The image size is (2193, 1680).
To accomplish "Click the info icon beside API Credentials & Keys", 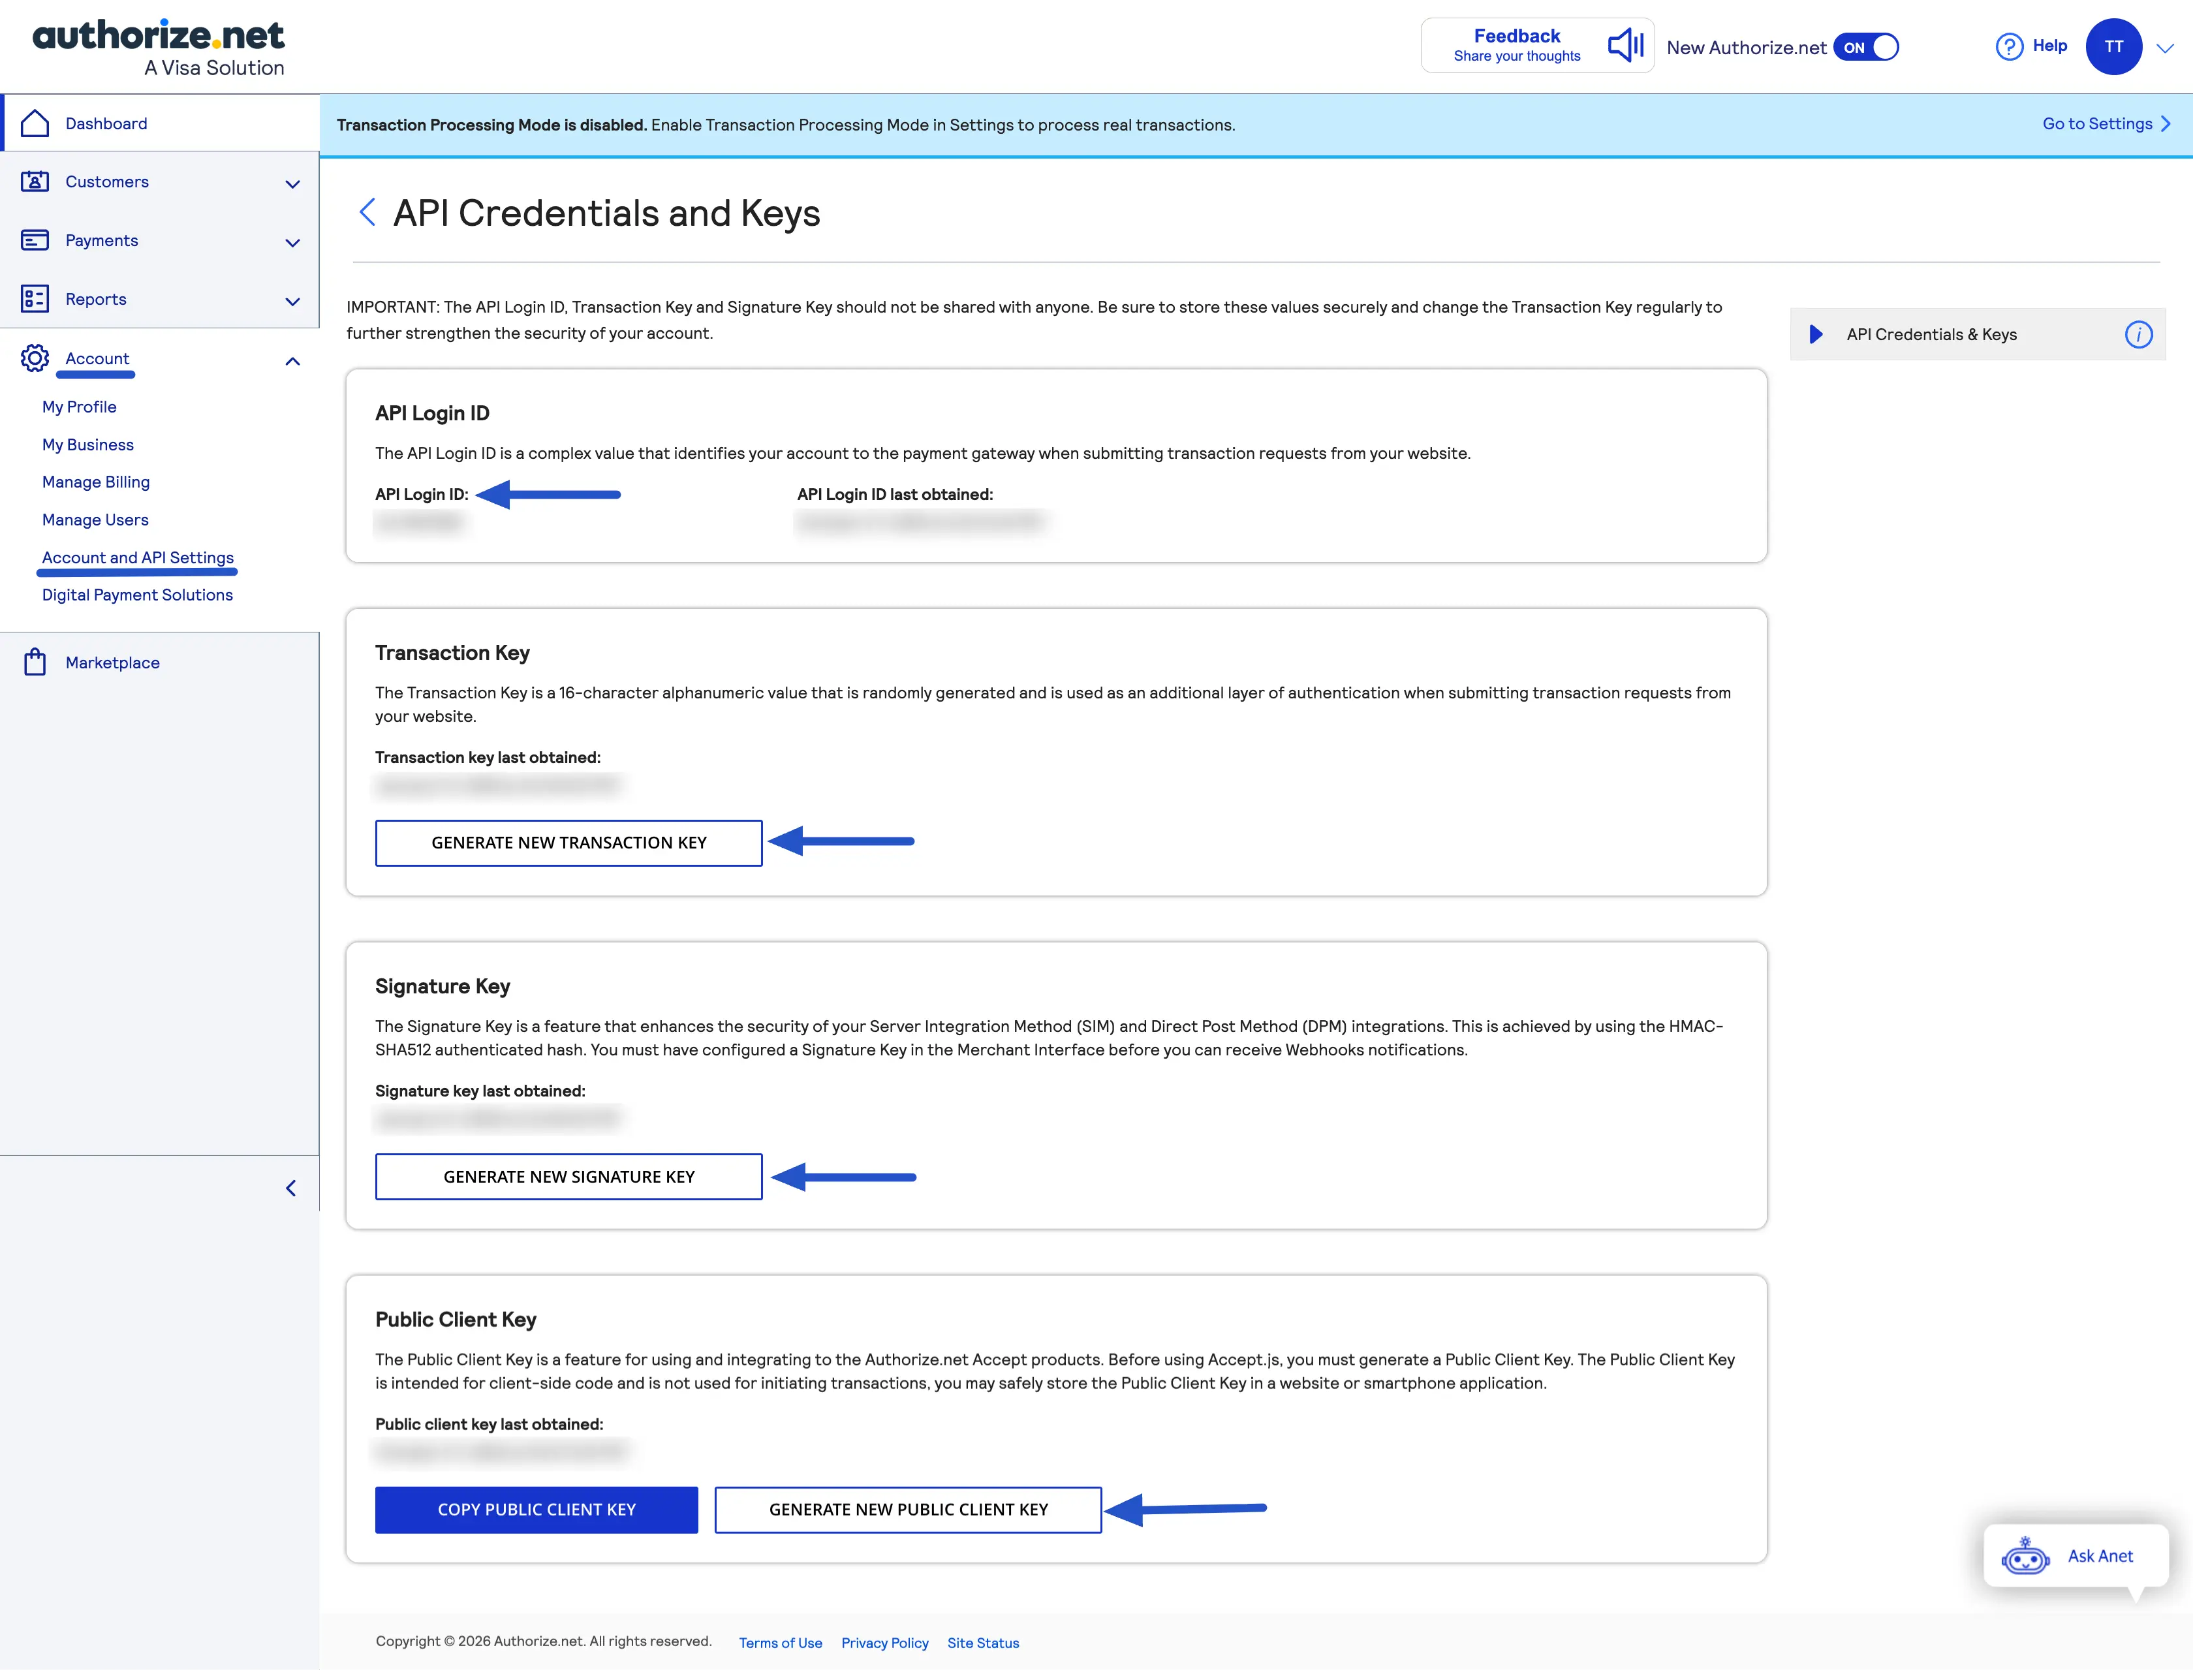I will click(2138, 334).
